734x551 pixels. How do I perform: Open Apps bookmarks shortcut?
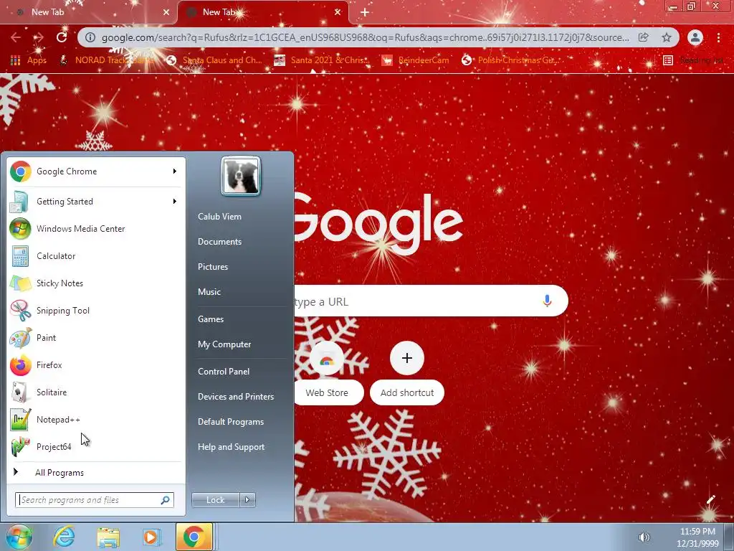tap(29, 60)
